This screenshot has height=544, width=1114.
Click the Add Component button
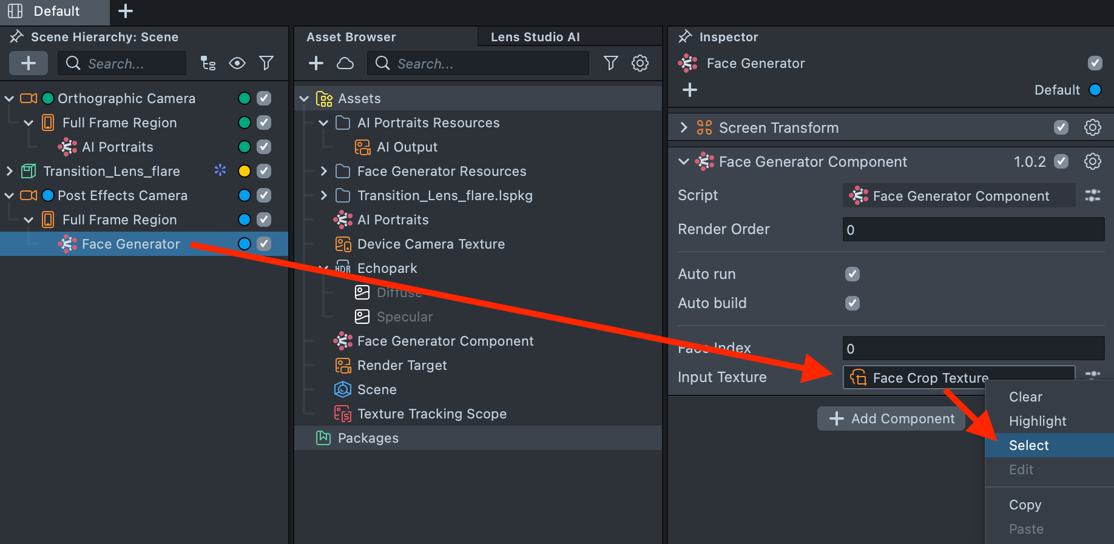coord(891,418)
